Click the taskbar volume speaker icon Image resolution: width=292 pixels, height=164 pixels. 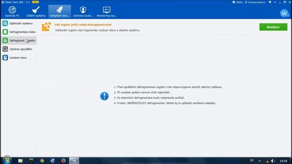click(273, 161)
